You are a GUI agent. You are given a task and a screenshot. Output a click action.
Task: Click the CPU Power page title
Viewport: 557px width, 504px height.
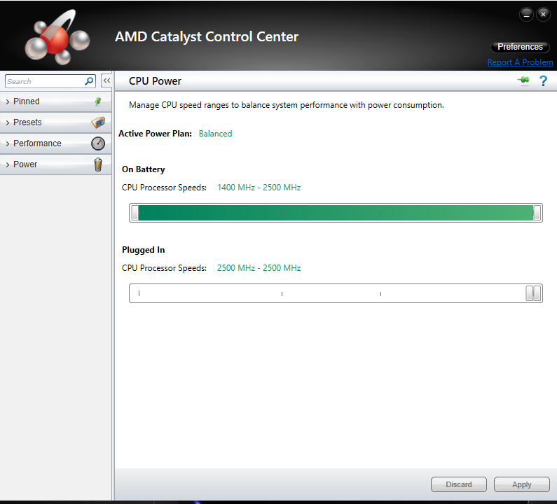(x=155, y=81)
